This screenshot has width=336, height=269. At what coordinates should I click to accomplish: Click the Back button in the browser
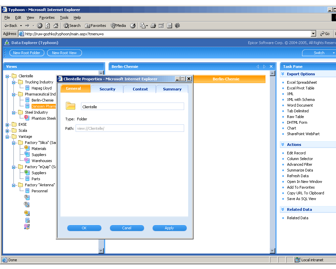[11, 26]
